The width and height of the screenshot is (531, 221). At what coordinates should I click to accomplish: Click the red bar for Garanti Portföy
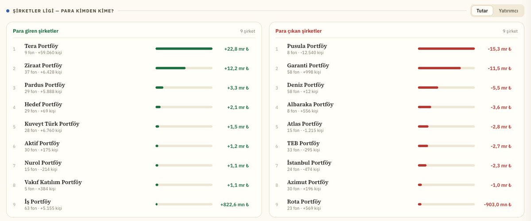coord(439,68)
